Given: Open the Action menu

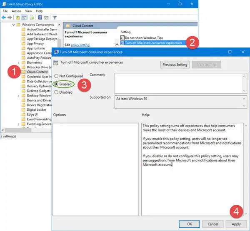Looking at the screenshot, I should [16, 11].
